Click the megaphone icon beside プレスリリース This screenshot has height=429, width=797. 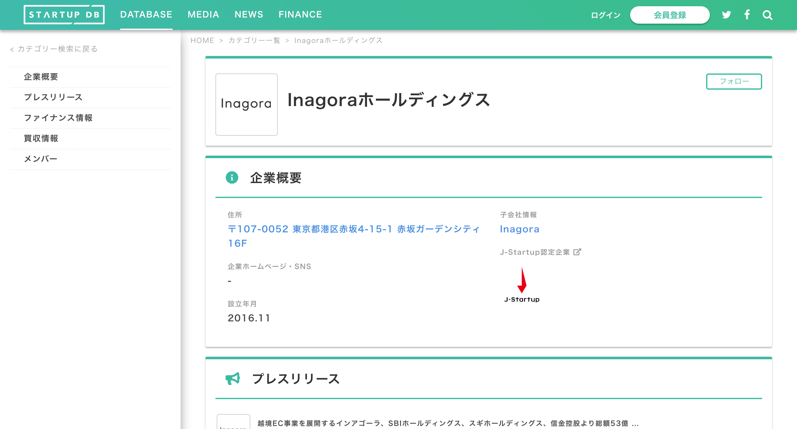(233, 379)
